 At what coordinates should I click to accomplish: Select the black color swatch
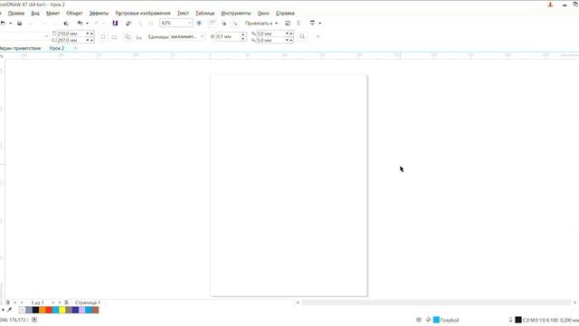point(35,310)
